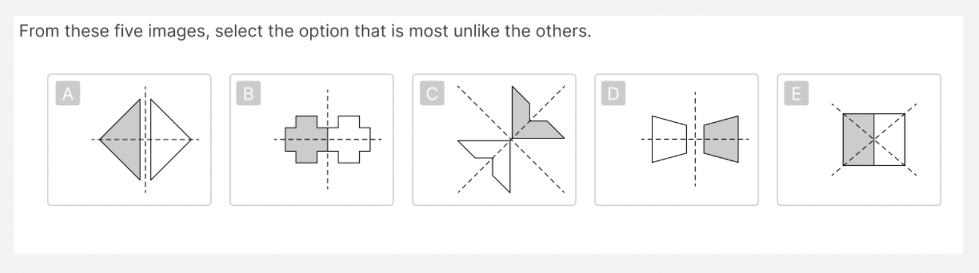Click the white triangle in option A
This screenshot has height=273, width=979.
[x=165, y=139]
